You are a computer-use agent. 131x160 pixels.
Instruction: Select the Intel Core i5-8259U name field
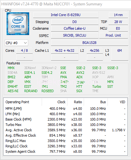coord(66,15)
